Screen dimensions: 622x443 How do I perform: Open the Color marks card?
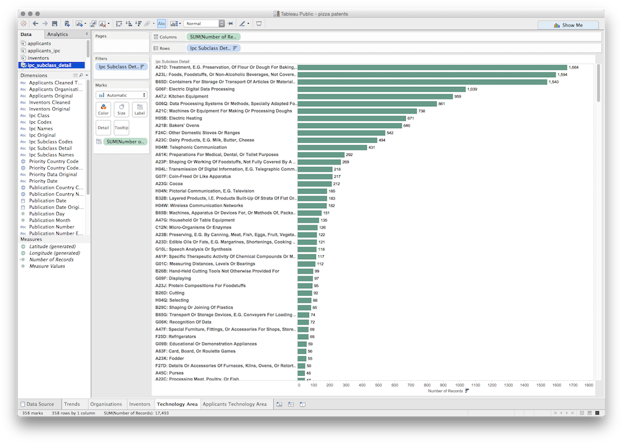[x=104, y=109]
